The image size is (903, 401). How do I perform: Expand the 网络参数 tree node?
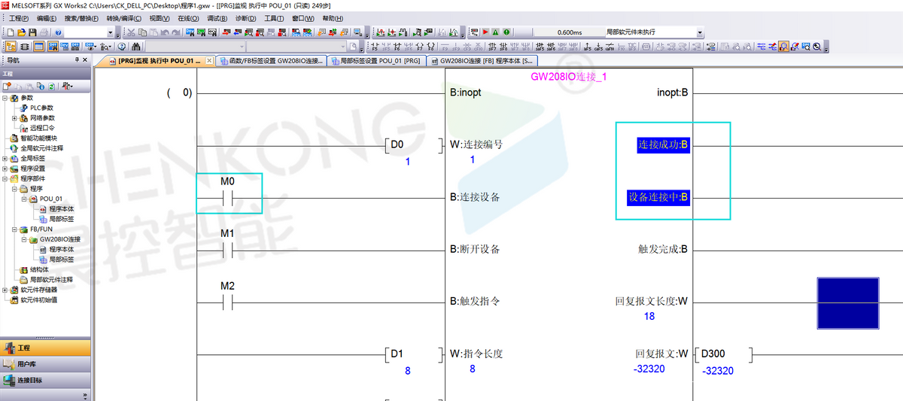[14, 118]
